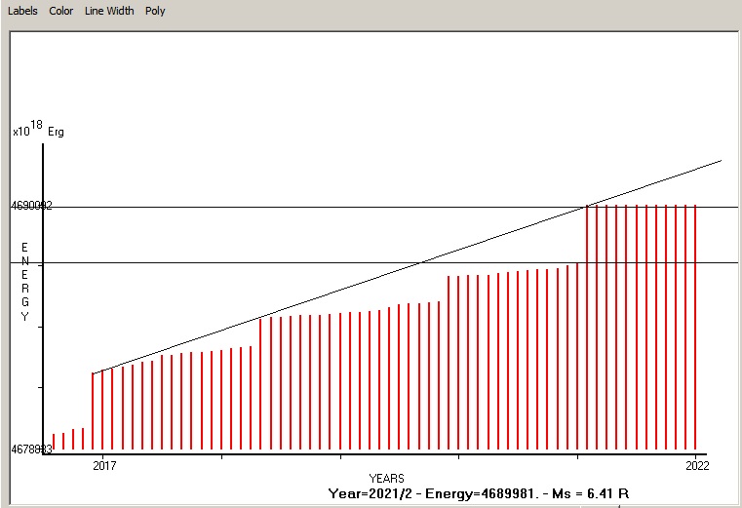Click the 2017 label on the x-axis
Screen dimensions: 742x508
(x=103, y=465)
